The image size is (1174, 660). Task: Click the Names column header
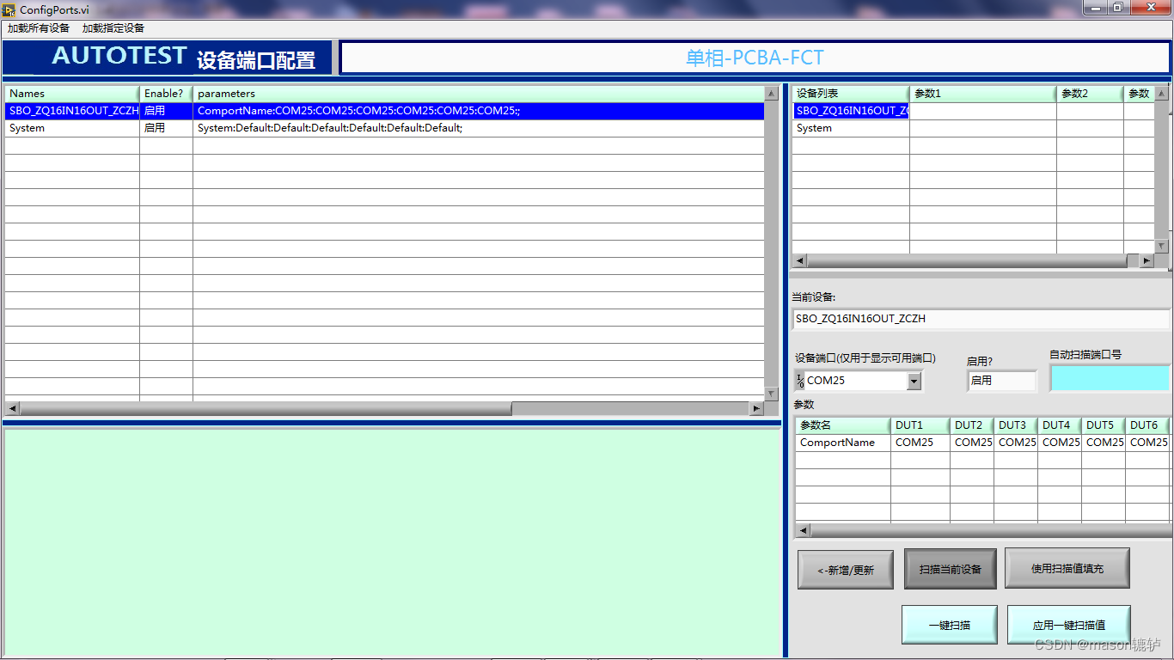pos(73,94)
